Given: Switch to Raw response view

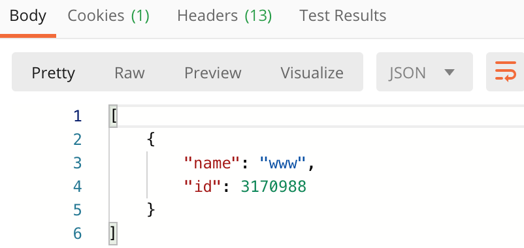Looking at the screenshot, I should click(129, 72).
